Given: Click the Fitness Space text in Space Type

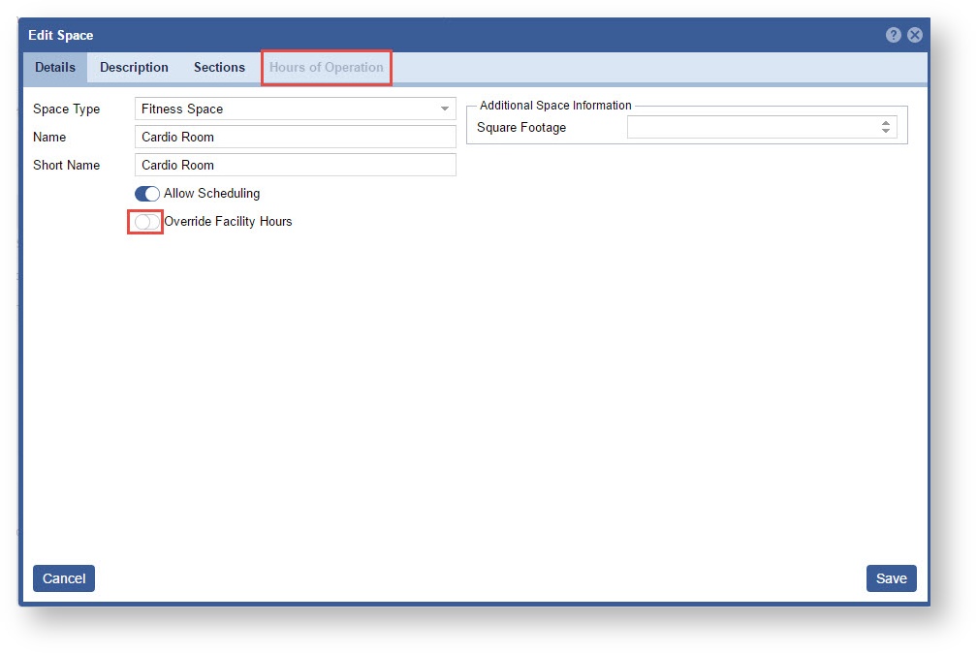Looking at the screenshot, I should [182, 109].
